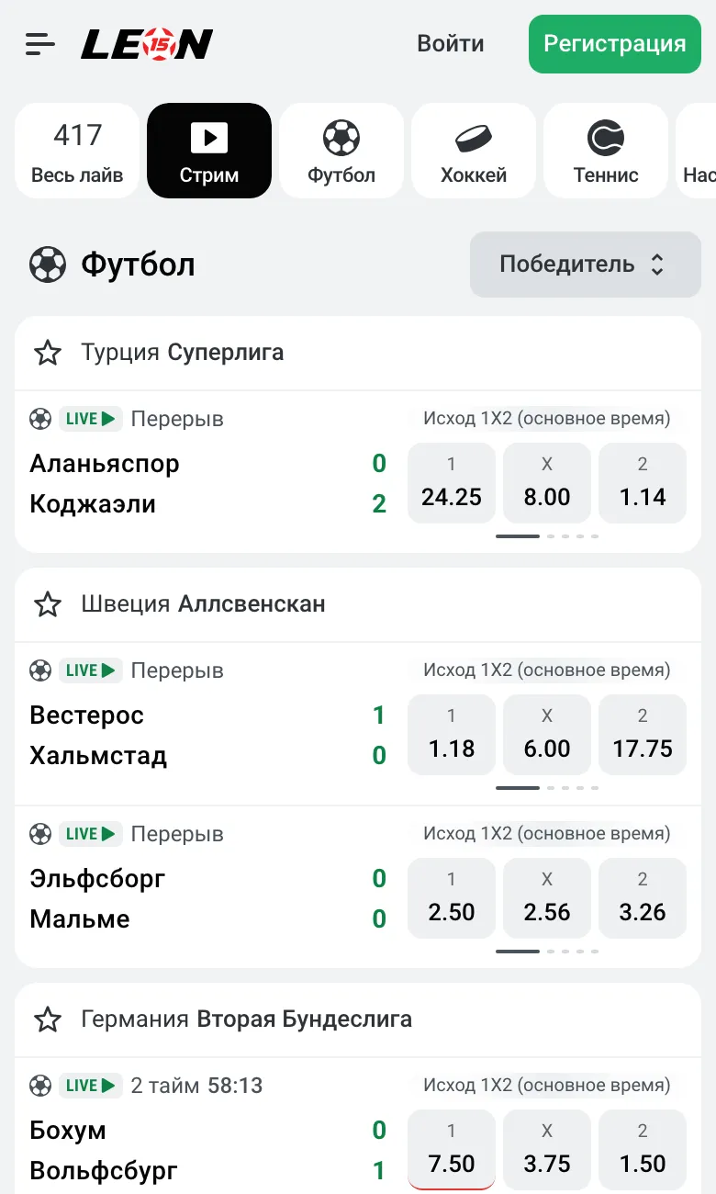Screen dimensions: 716x1194
Task: Watch LIVE stream for Эльфсборг match
Action: point(91,834)
